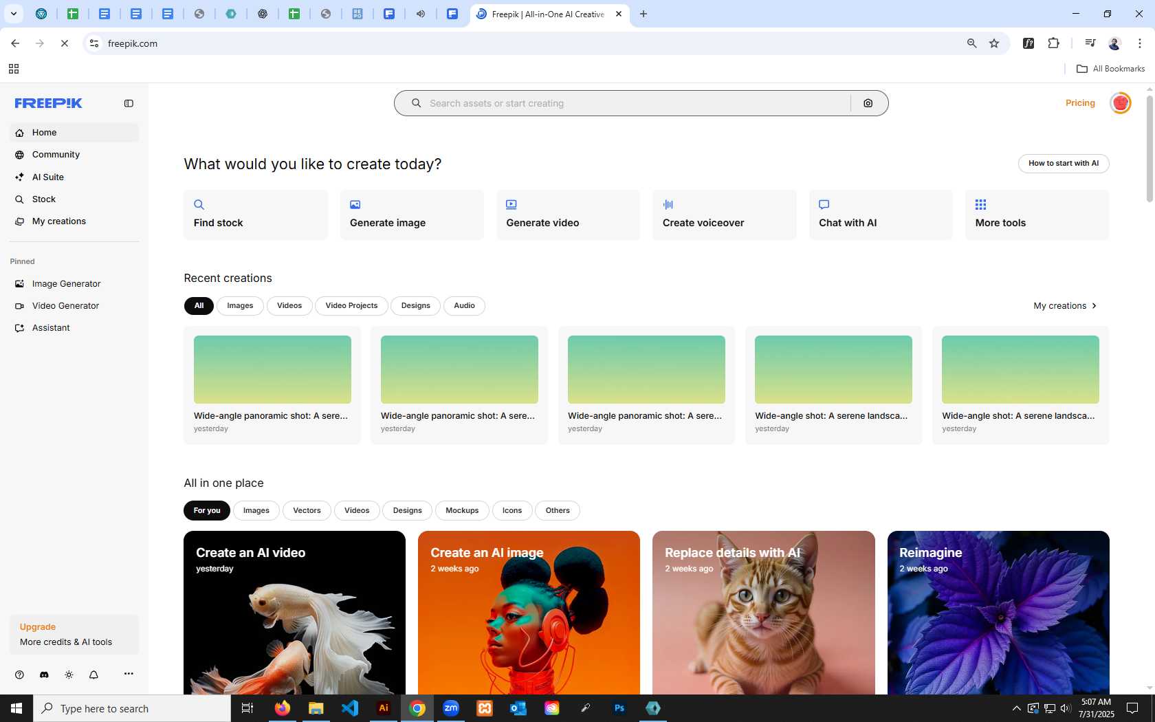This screenshot has height=722, width=1155.
Task: Click the browser back arrow
Action: pyautogui.click(x=15, y=43)
